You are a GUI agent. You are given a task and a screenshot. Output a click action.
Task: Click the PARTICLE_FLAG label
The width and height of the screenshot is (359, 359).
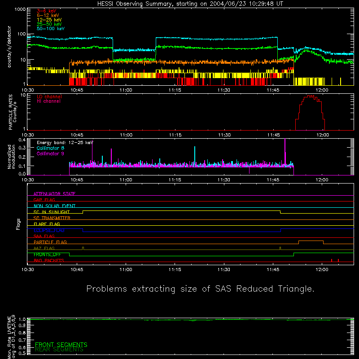coord(50,242)
